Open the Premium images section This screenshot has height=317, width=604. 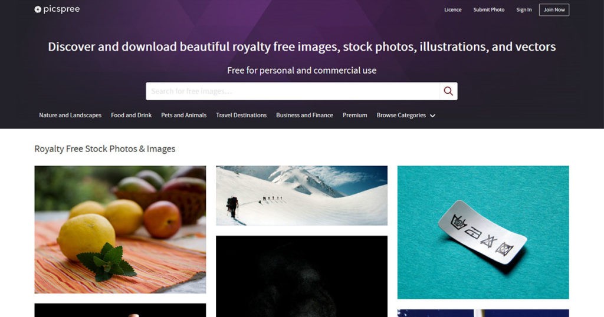click(354, 115)
